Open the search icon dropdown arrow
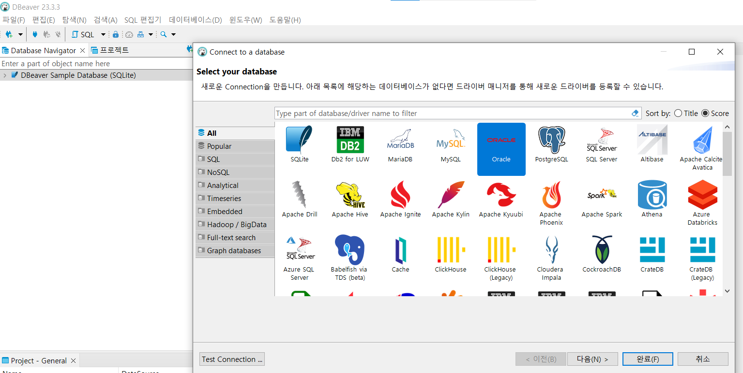 pyautogui.click(x=173, y=34)
